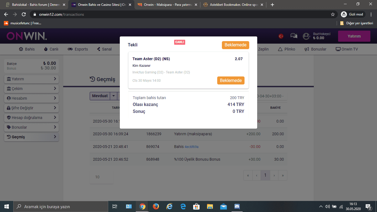Click the Windows search box
The image size is (377, 212).
point(61,206)
